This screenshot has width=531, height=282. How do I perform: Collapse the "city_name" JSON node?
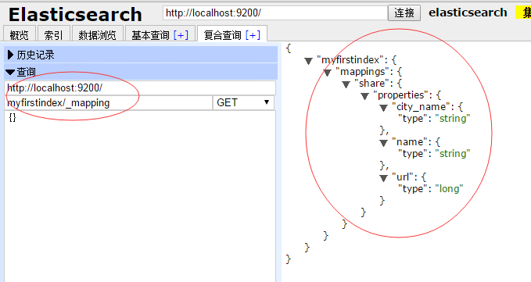click(383, 108)
